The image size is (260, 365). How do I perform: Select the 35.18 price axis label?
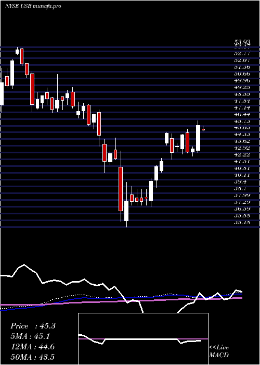242,222
